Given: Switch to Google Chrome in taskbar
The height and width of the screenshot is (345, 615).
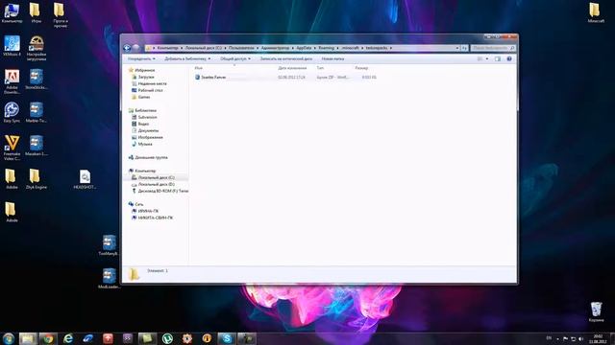Looking at the screenshot, I should pos(48,338).
